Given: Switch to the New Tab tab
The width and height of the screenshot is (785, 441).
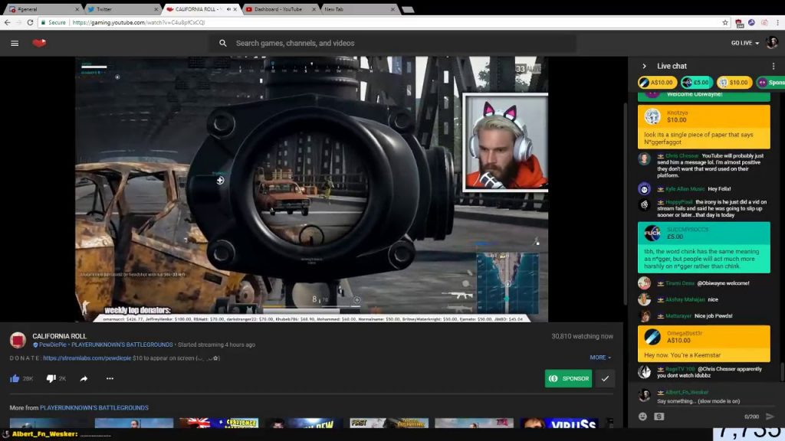Looking at the screenshot, I should 359,9.
